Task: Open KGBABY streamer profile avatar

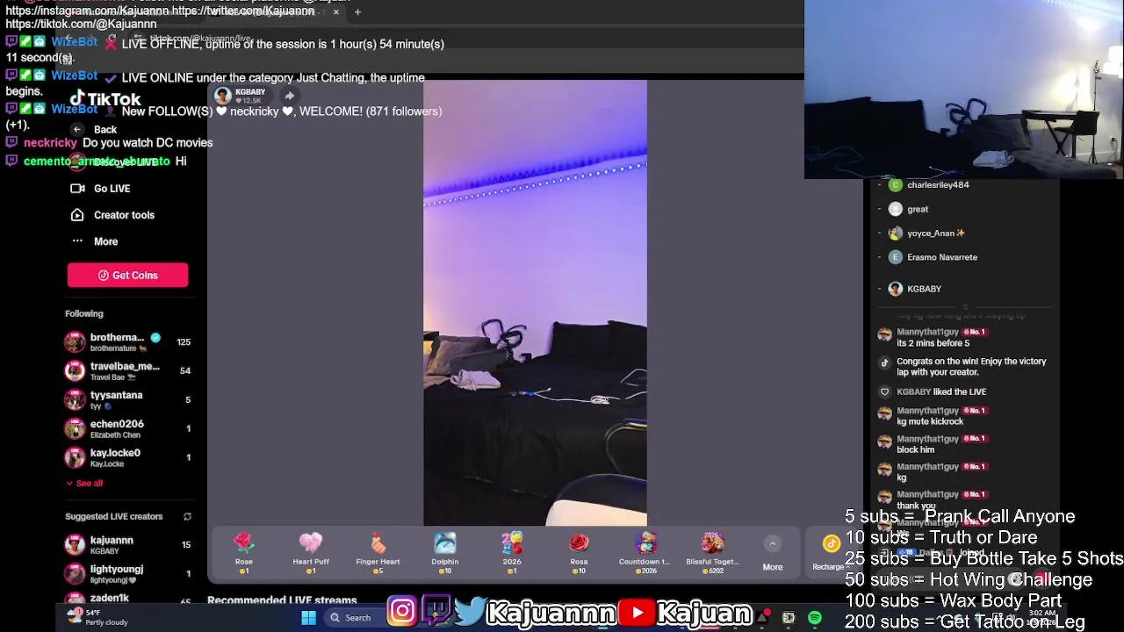Action: (223, 95)
